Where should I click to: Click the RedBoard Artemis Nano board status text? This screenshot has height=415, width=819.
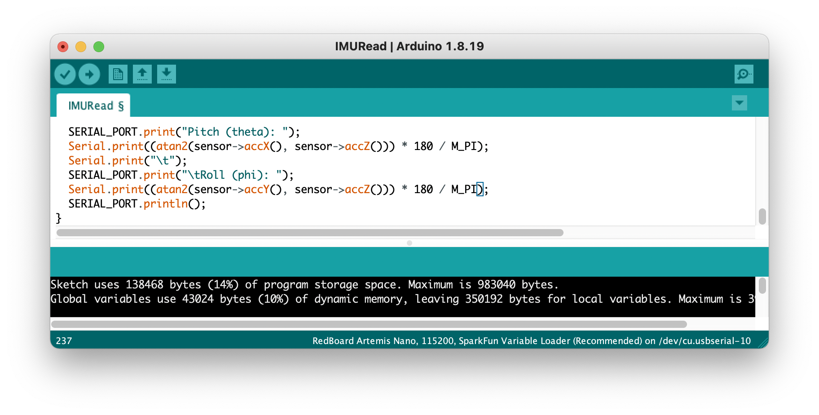tap(532, 341)
